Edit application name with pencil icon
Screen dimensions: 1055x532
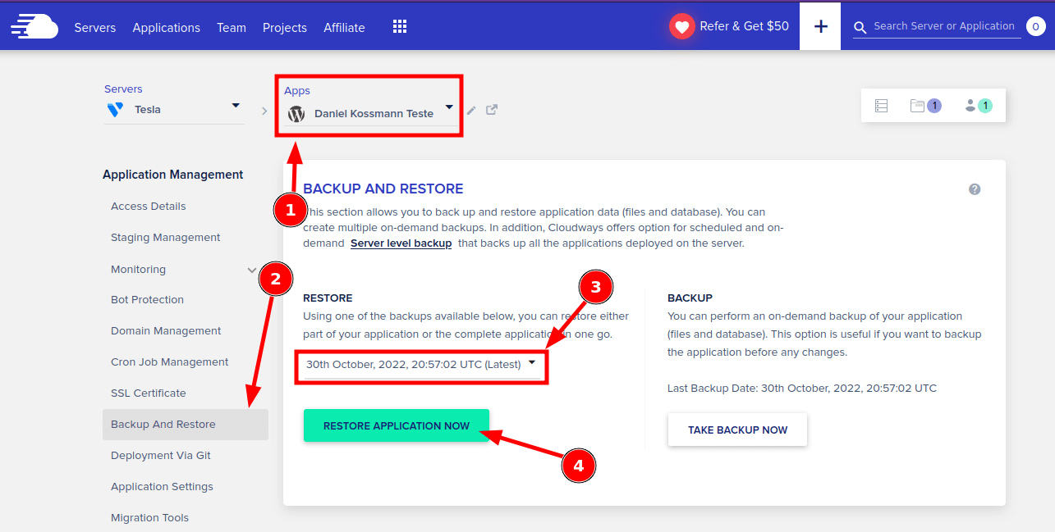click(x=471, y=111)
